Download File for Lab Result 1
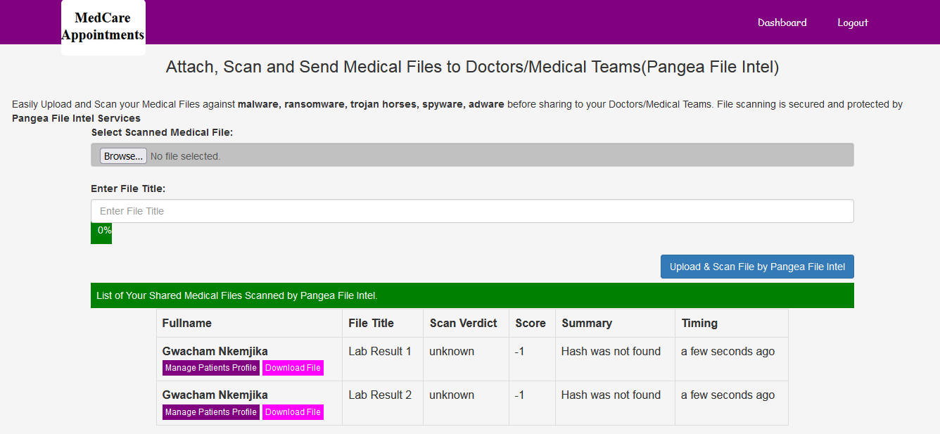Screen dimensions: 940x434 click(x=293, y=368)
